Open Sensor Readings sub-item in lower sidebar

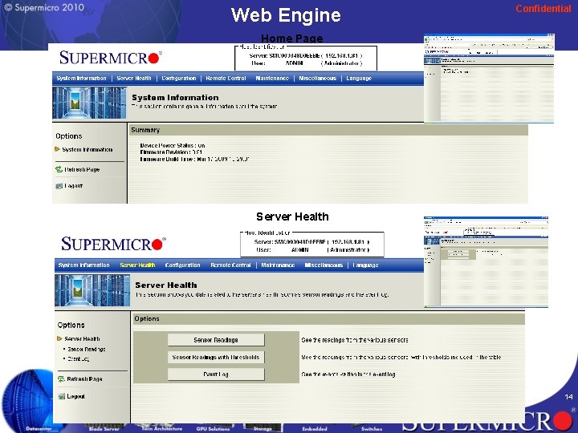tap(87, 349)
